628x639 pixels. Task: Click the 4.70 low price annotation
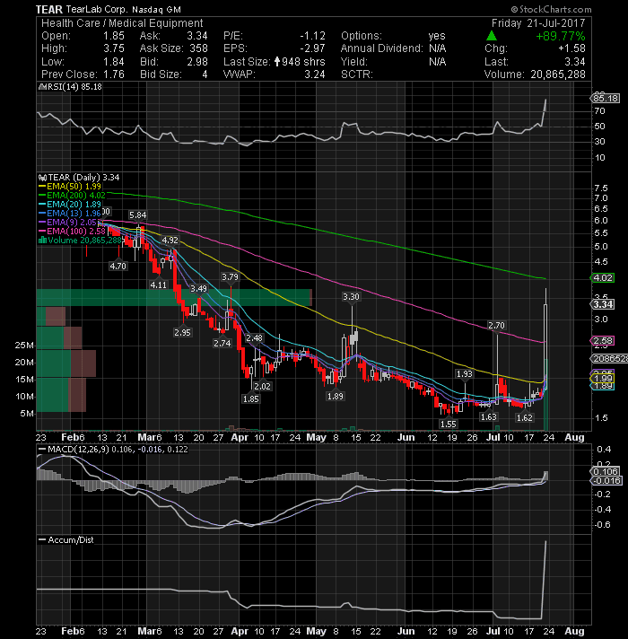pos(118,267)
